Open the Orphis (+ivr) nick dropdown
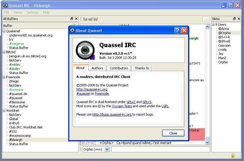The height and width of the screenshot is (161, 244). click(107, 149)
